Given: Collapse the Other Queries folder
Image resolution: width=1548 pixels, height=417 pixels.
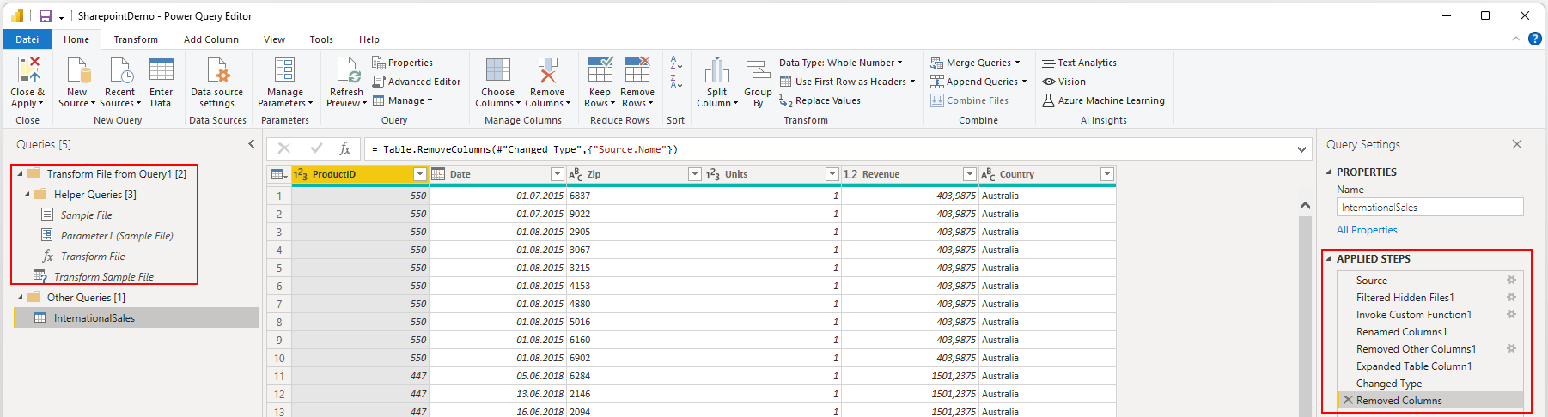Looking at the screenshot, I should (21, 298).
